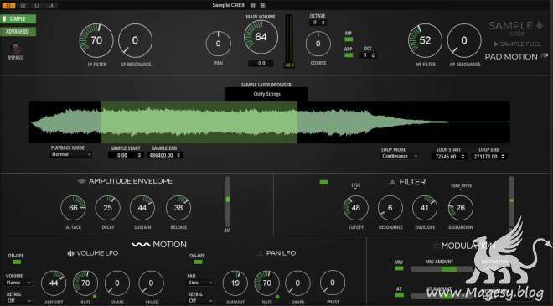Open the LP24 filter type dropdown
The image size is (553, 306).
[x=355, y=186]
